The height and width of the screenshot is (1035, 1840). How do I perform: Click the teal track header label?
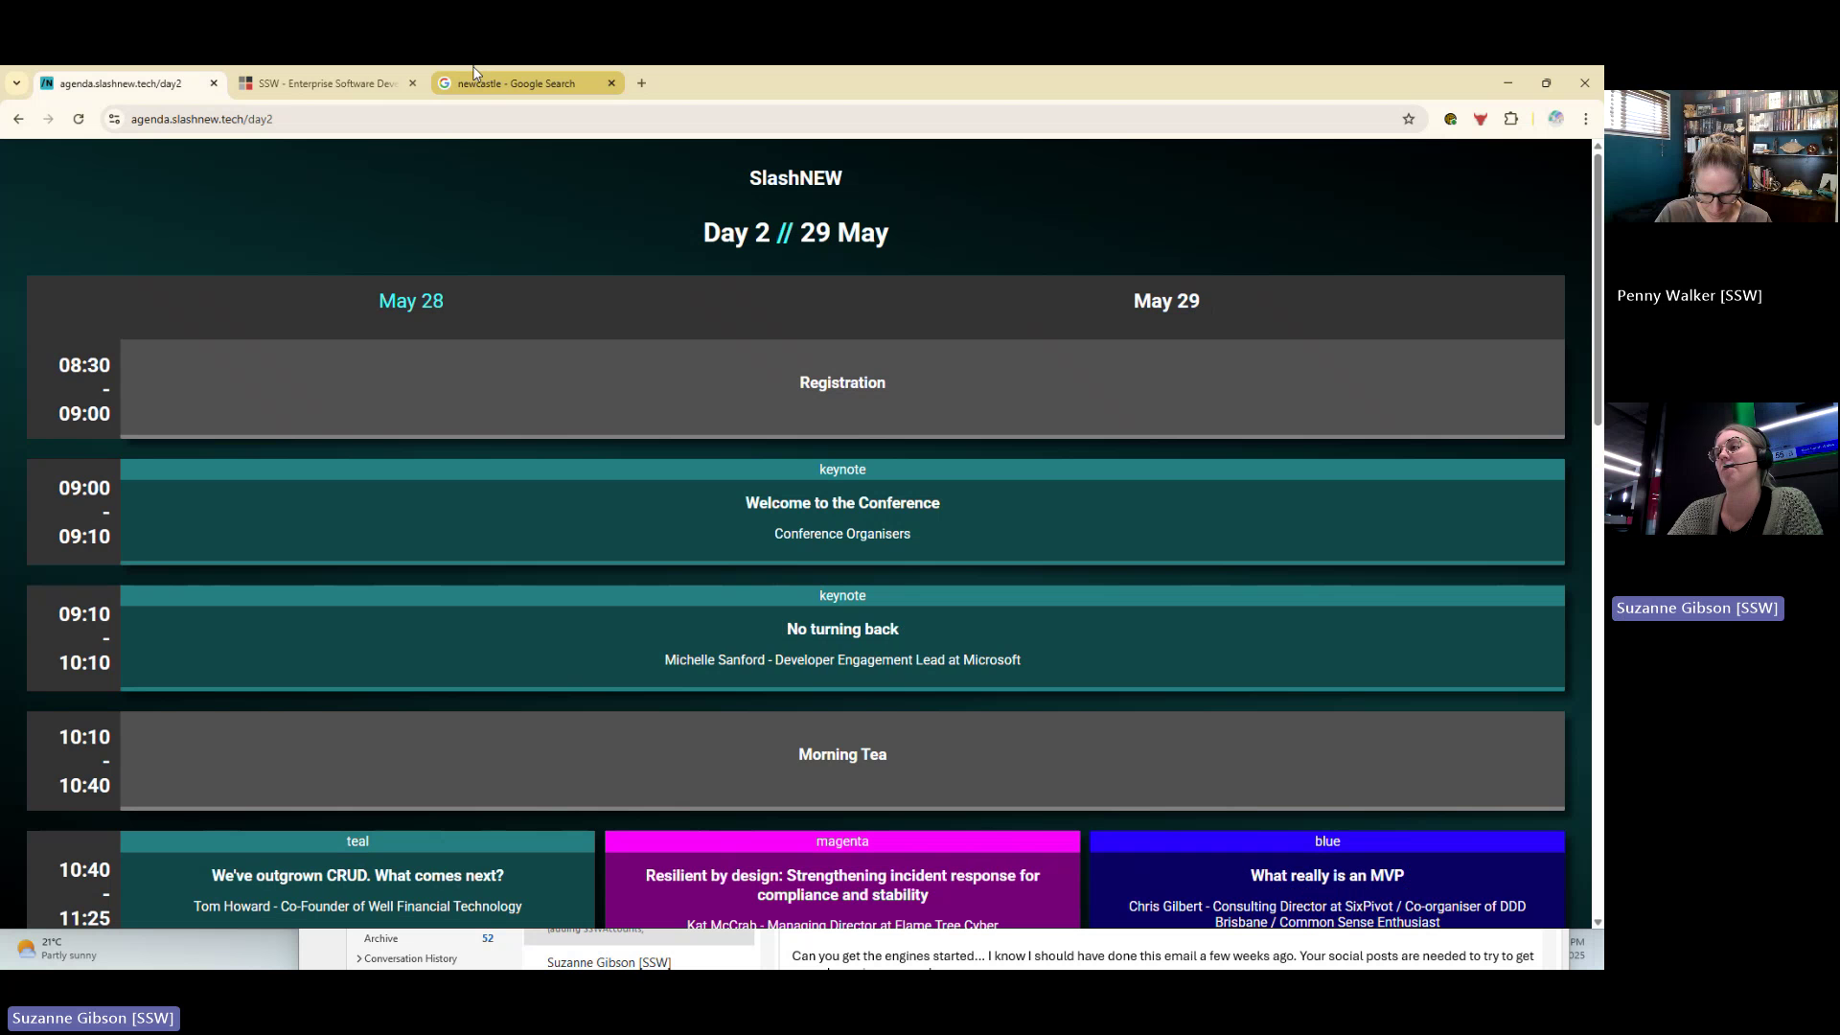click(x=357, y=841)
